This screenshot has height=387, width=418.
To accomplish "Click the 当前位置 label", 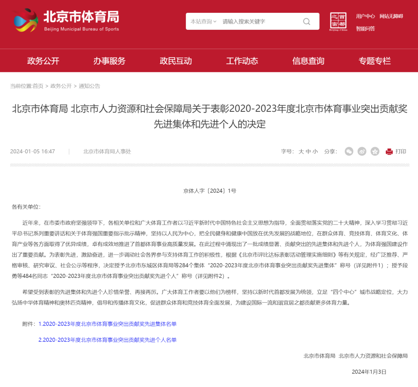I will pos(21,86).
